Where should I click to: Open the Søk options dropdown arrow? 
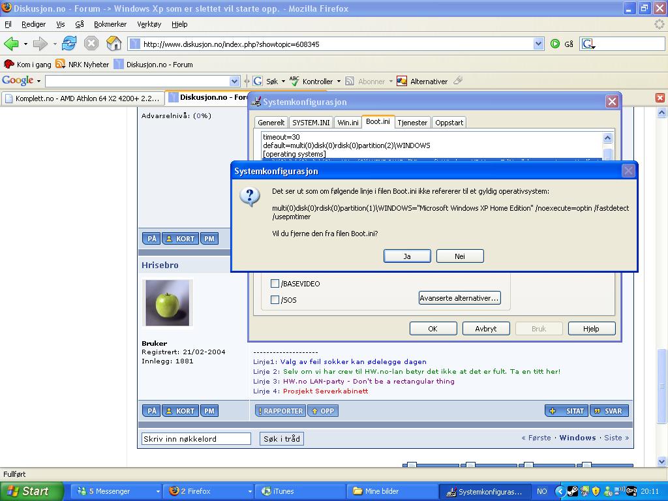click(x=283, y=81)
